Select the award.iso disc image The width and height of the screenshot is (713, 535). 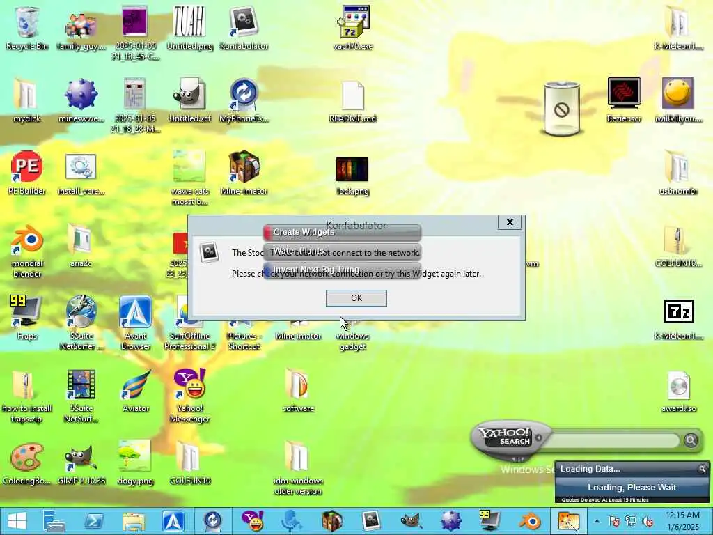coord(678,391)
